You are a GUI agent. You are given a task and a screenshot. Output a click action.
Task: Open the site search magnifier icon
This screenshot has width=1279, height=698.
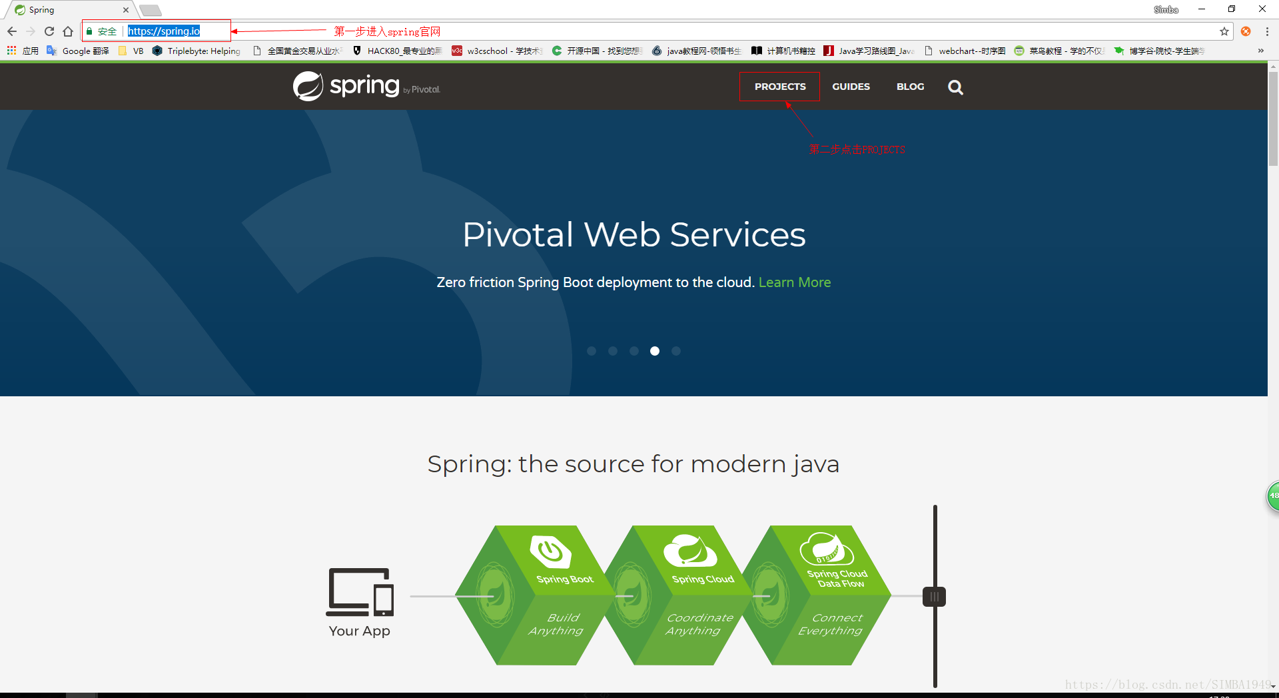coord(955,87)
